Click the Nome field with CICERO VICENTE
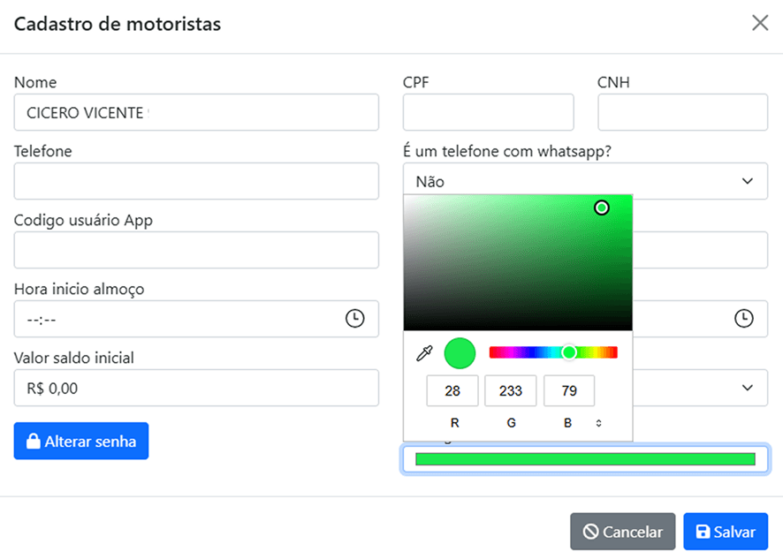 196,112
